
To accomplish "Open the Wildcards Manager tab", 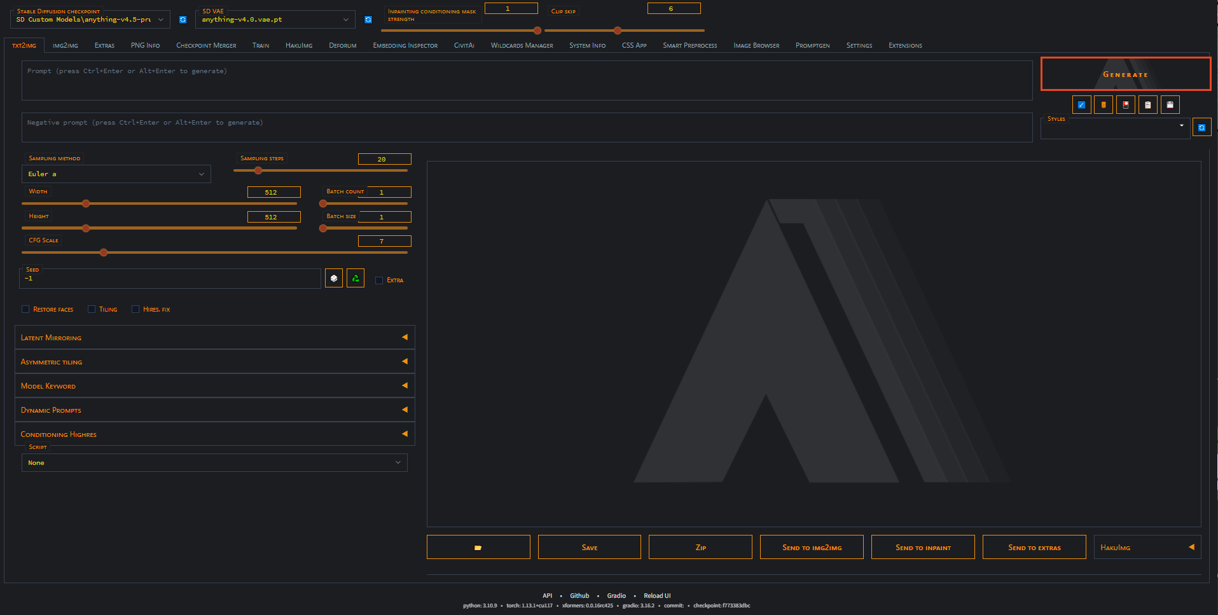I will coord(522,46).
